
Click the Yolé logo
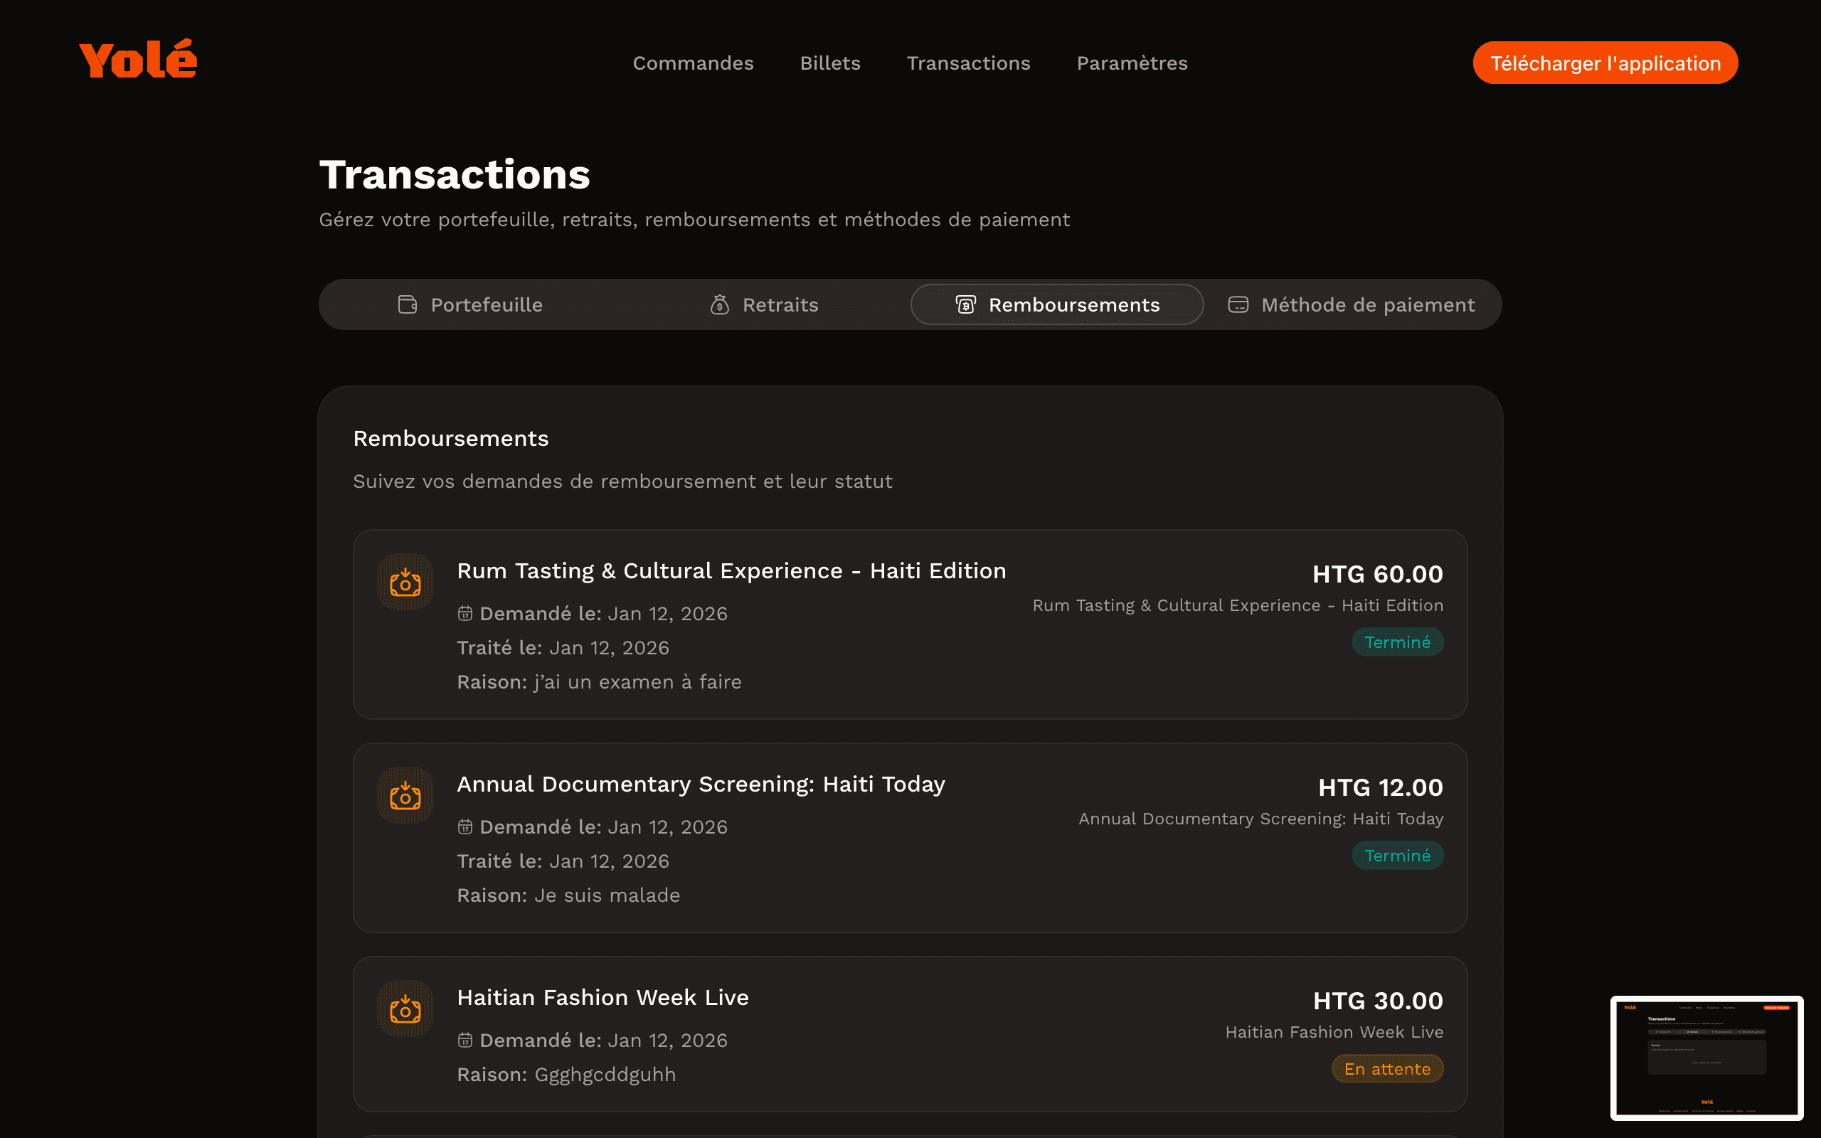138,60
